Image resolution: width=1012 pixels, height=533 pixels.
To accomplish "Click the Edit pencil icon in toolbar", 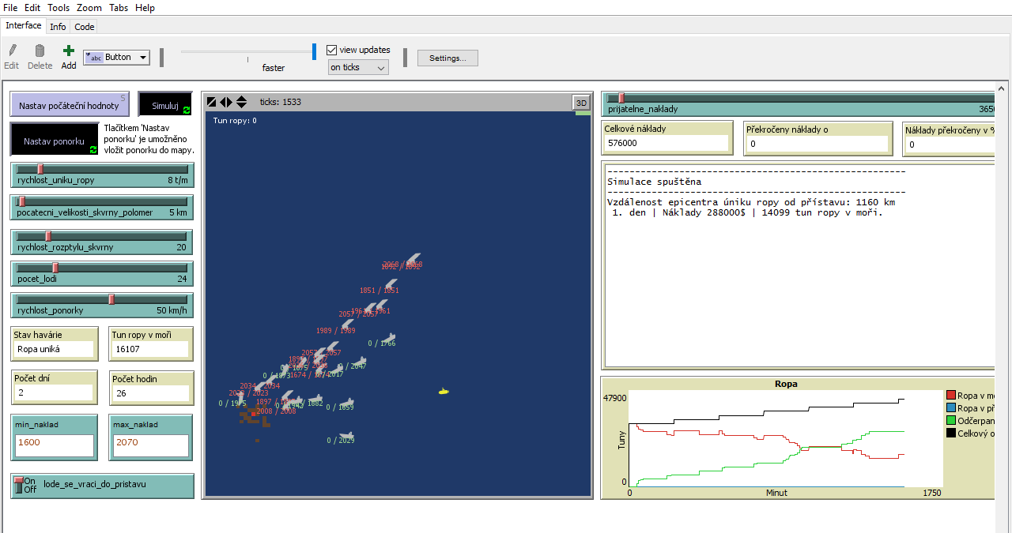I will 12,51.
